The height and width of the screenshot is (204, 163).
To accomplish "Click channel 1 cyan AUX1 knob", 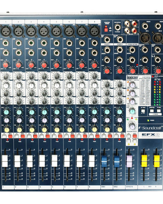I will pyautogui.click(x=6, y=112).
